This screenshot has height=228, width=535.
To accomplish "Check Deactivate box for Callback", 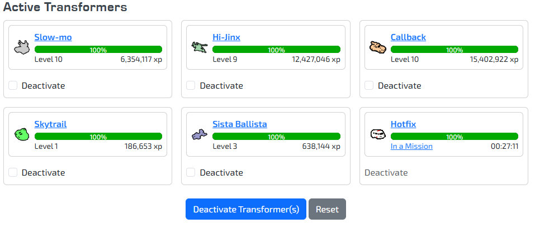I will 369,85.
